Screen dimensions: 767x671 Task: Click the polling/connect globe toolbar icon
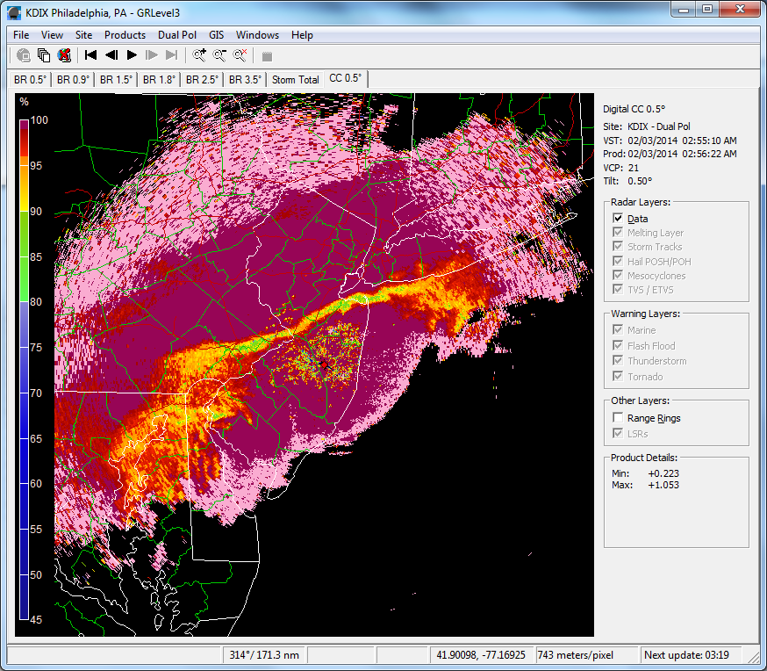click(x=23, y=55)
